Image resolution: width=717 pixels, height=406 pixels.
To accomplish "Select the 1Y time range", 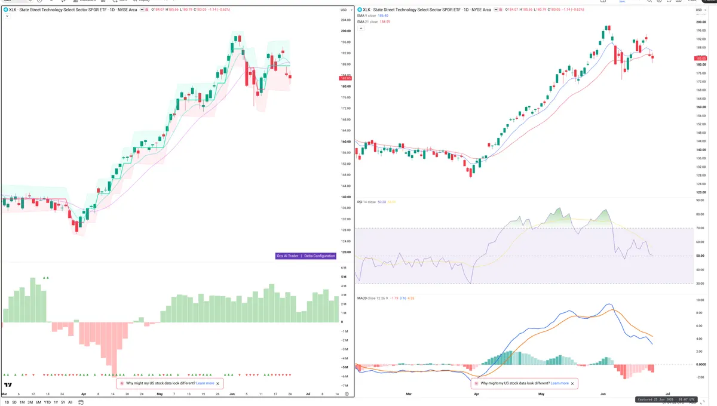I will [x=56, y=402].
